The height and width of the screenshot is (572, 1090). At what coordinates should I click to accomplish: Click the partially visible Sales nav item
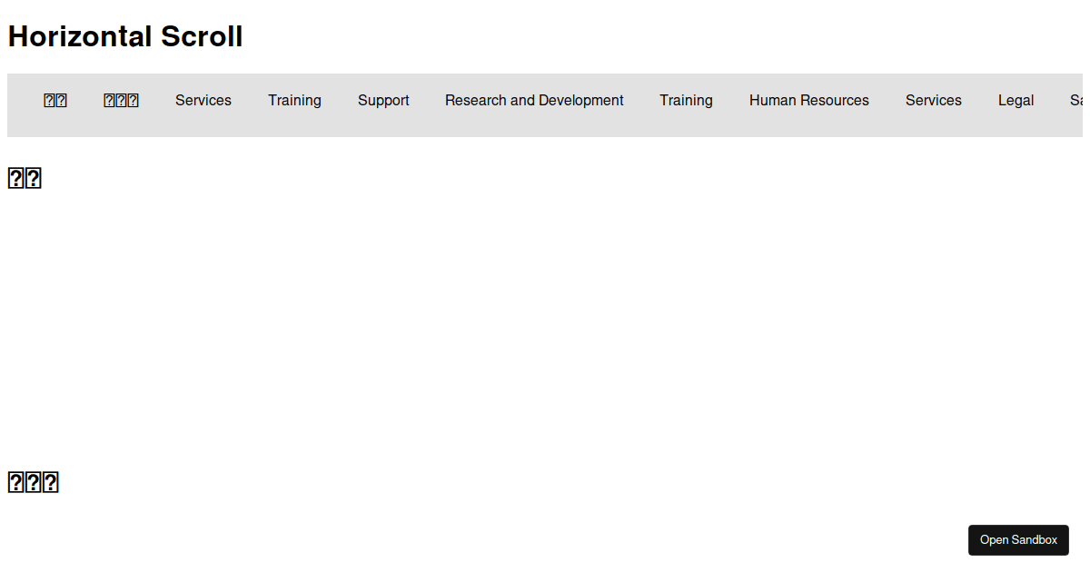(x=1077, y=100)
